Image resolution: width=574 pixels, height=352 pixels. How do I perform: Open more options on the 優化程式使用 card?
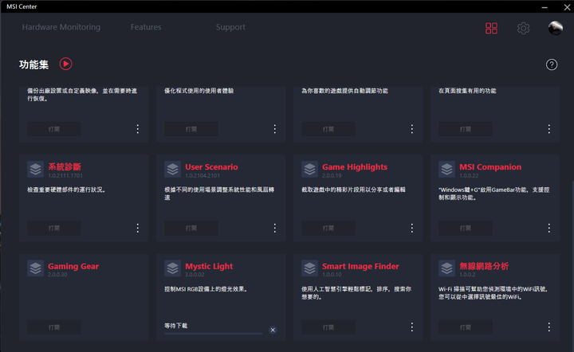(x=274, y=129)
